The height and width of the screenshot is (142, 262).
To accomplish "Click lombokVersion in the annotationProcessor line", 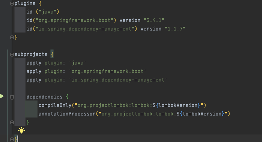I will (x=202, y=114).
